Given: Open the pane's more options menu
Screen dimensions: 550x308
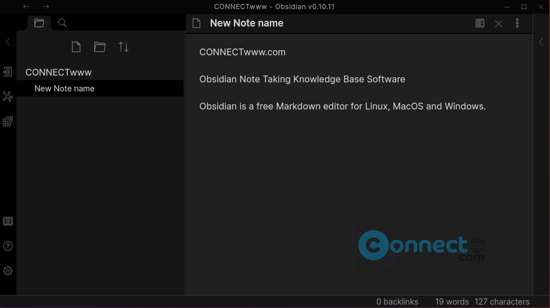Looking at the screenshot, I should (517, 23).
